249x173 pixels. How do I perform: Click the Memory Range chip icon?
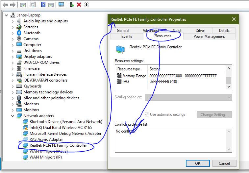(119, 76)
